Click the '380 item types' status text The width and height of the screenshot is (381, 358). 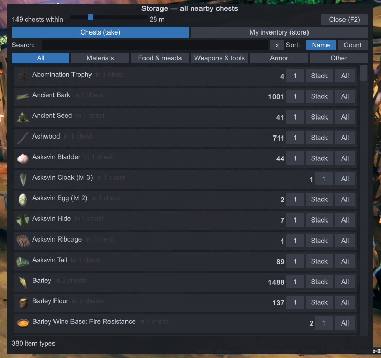click(33, 343)
